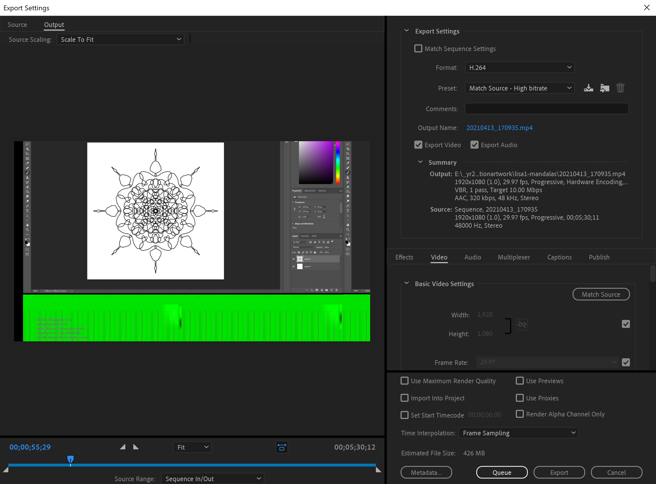Switch to the Source tab
Screen dimensions: 656x484
point(17,25)
